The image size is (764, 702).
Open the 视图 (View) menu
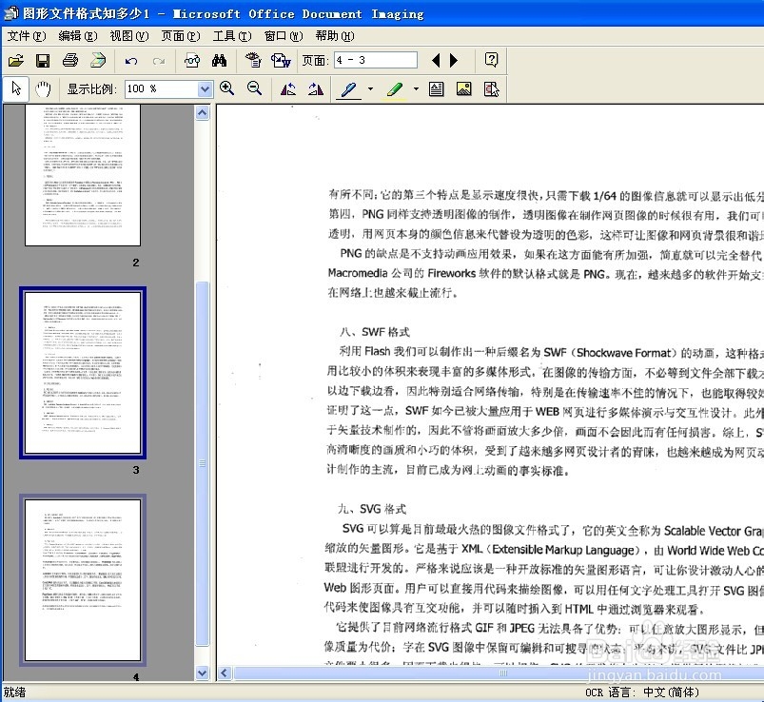point(129,36)
